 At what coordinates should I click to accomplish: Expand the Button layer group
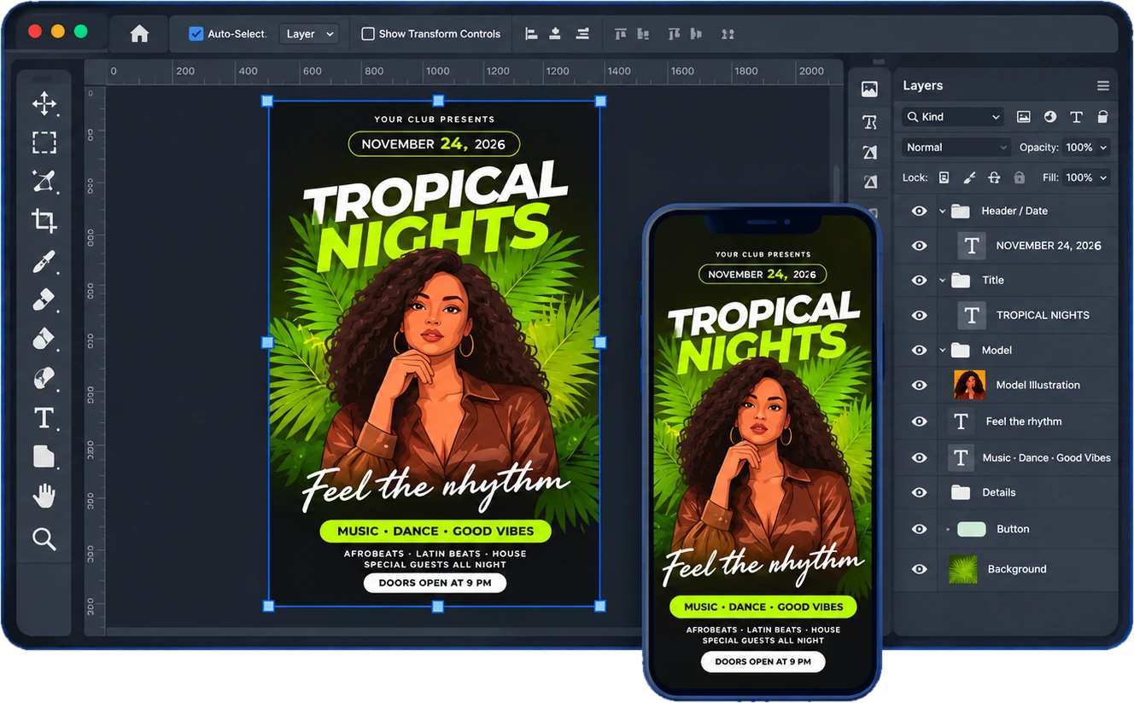pyautogui.click(x=948, y=530)
